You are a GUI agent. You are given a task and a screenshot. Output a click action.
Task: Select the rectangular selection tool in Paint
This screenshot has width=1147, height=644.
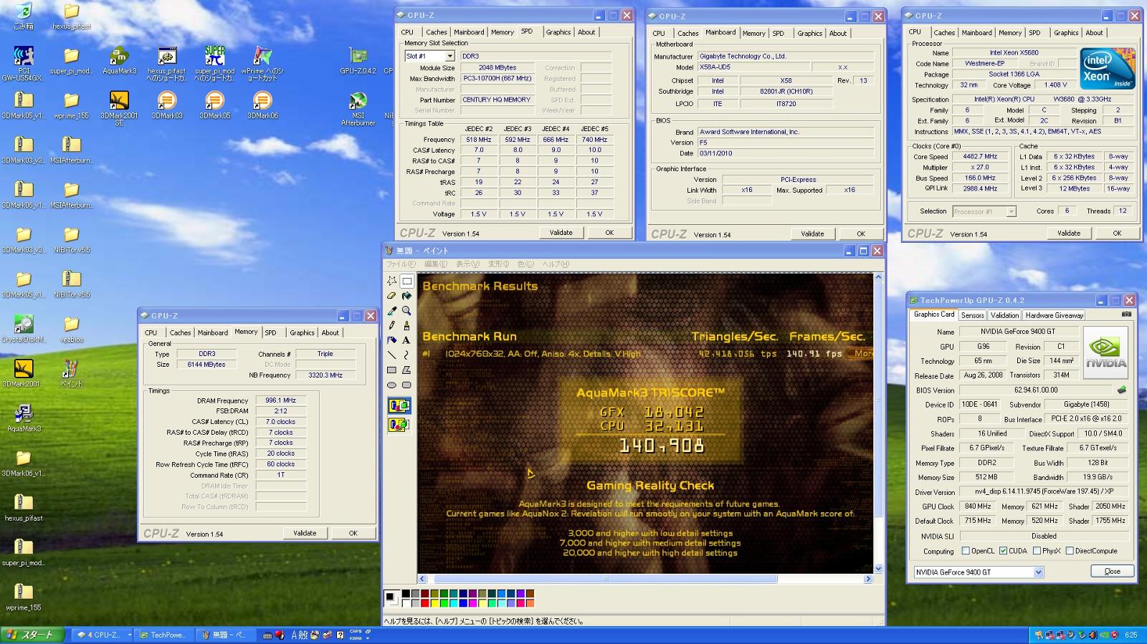tap(406, 281)
